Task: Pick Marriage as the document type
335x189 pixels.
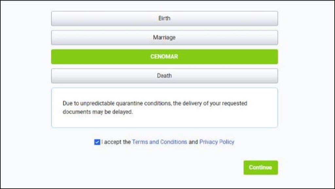Action: [x=165, y=38]
